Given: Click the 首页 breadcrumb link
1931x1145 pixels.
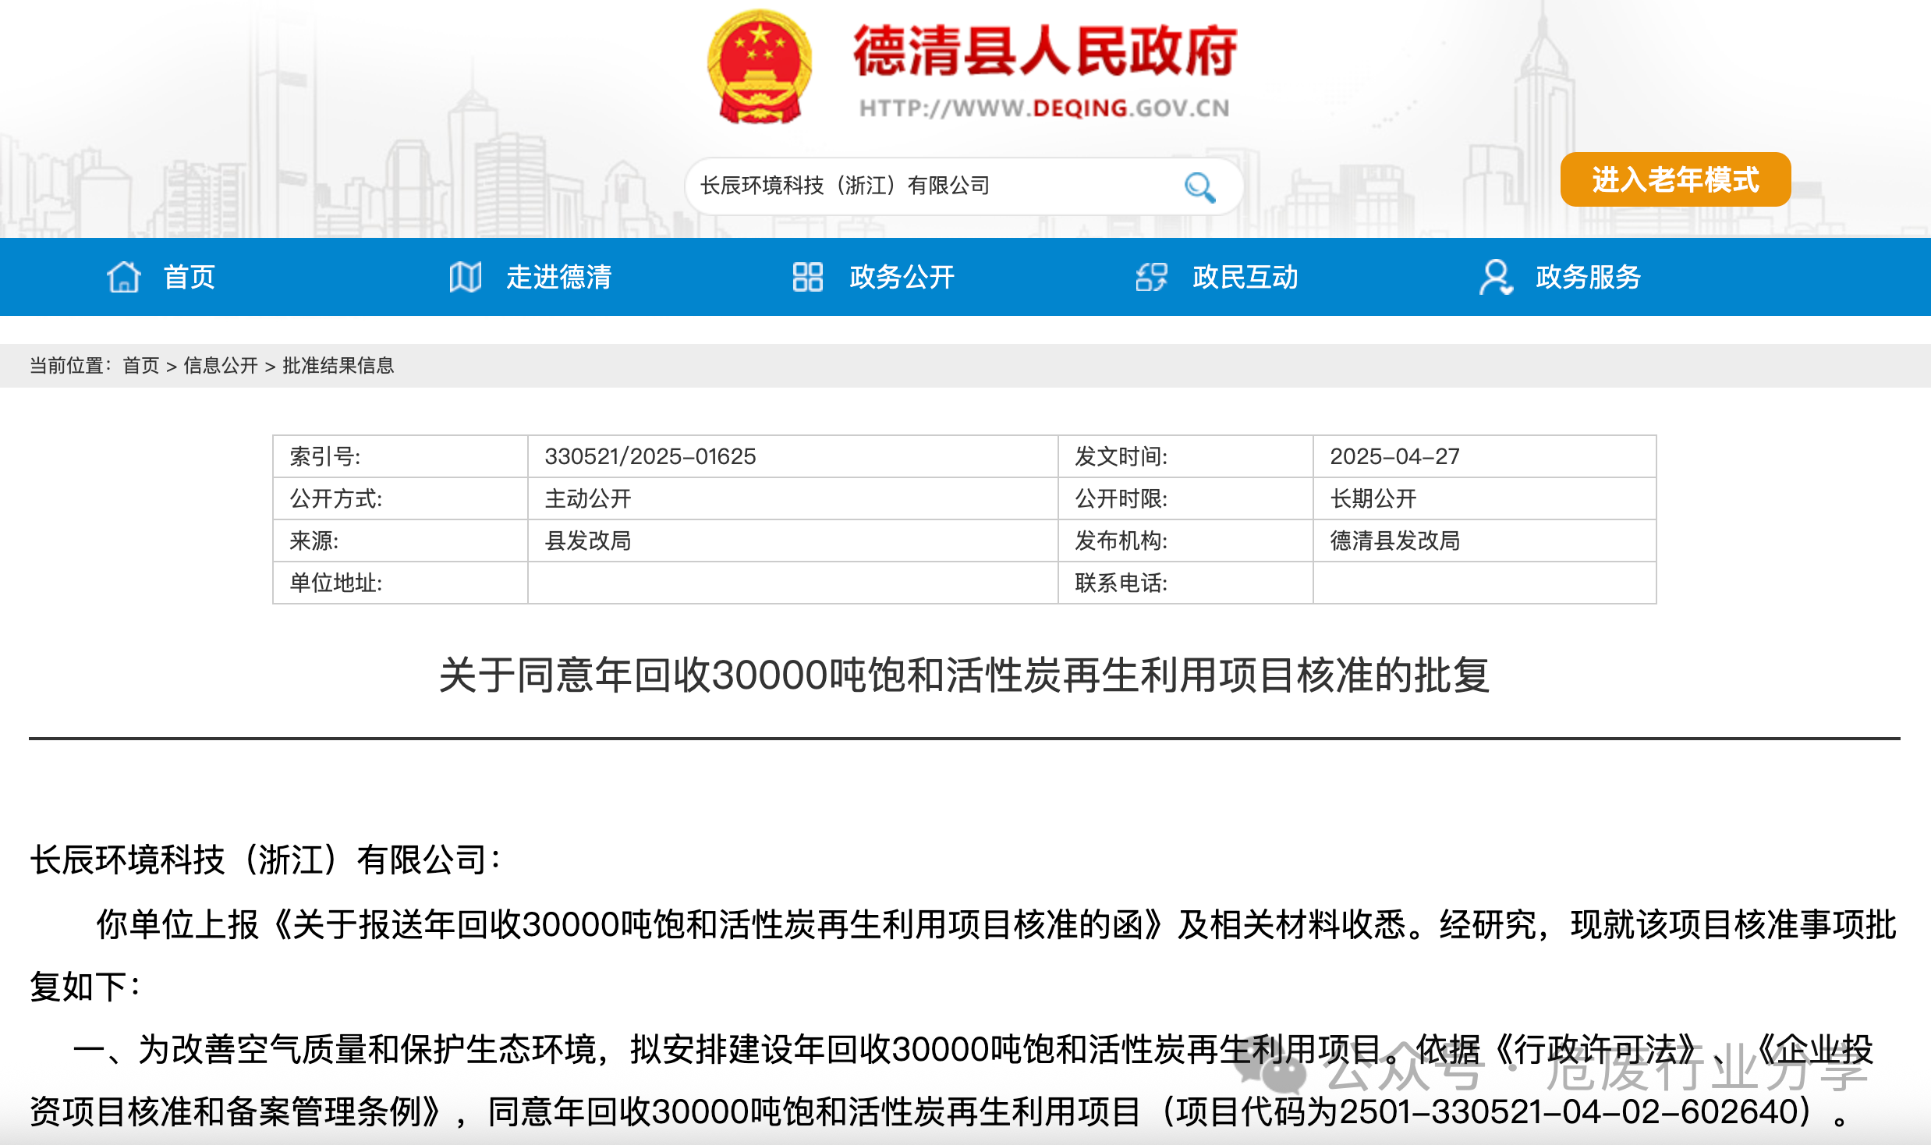Looking at the screenshot, I should [x=141, y=366].
